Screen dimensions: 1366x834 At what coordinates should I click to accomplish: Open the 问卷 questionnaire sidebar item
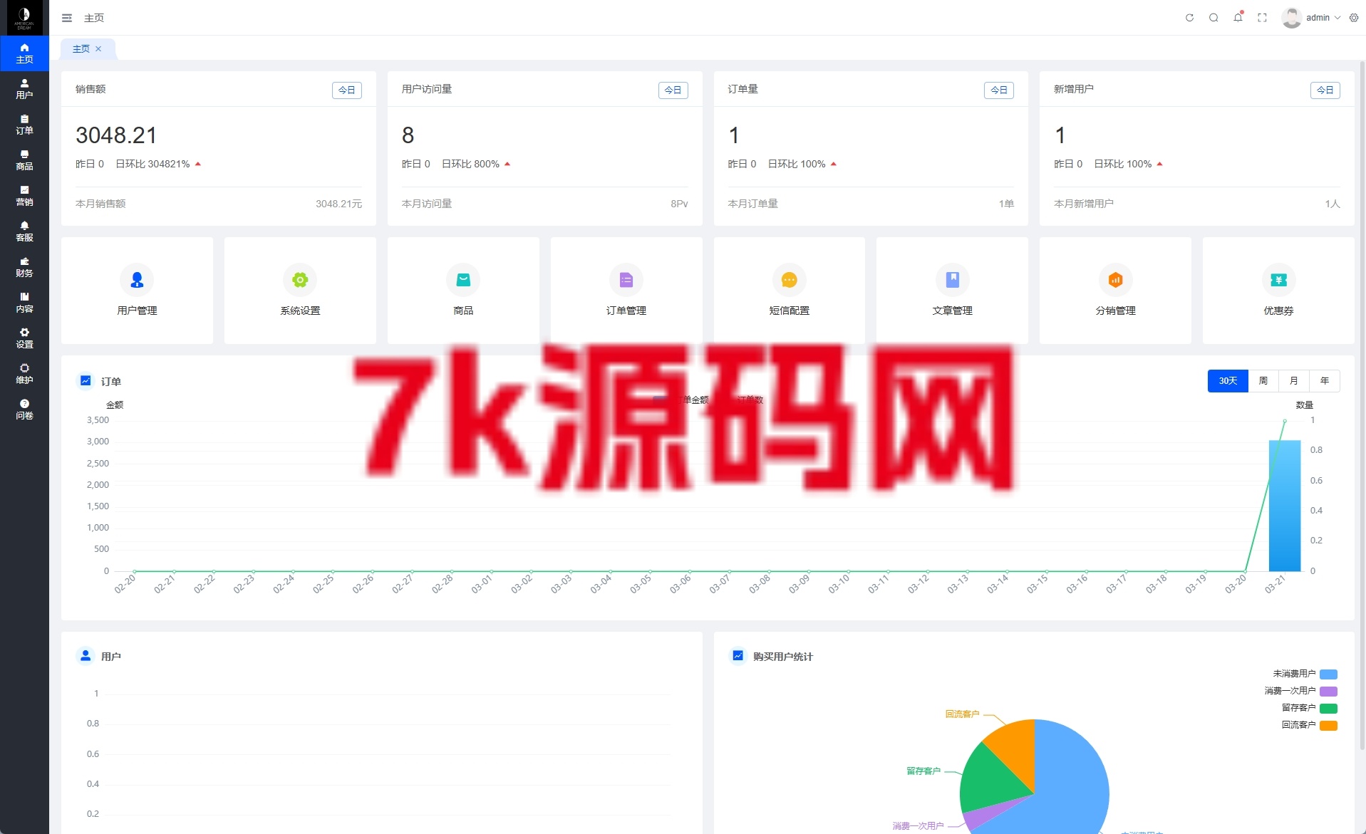coord(24,410)
